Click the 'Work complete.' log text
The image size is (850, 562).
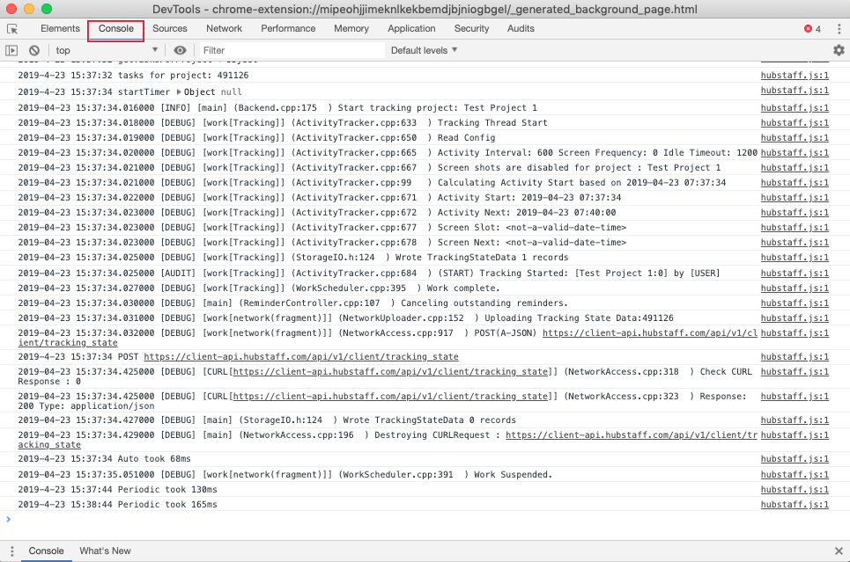pyautogui.click(x=463, y=288)
